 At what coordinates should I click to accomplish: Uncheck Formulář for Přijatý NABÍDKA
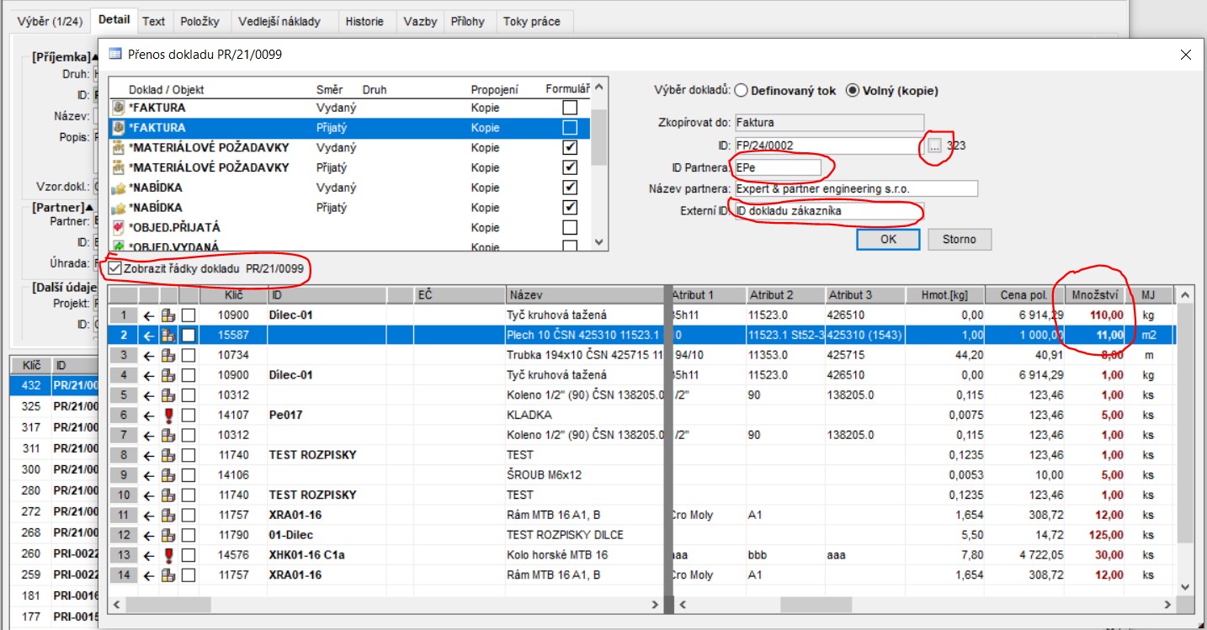(x=571, y=208)
